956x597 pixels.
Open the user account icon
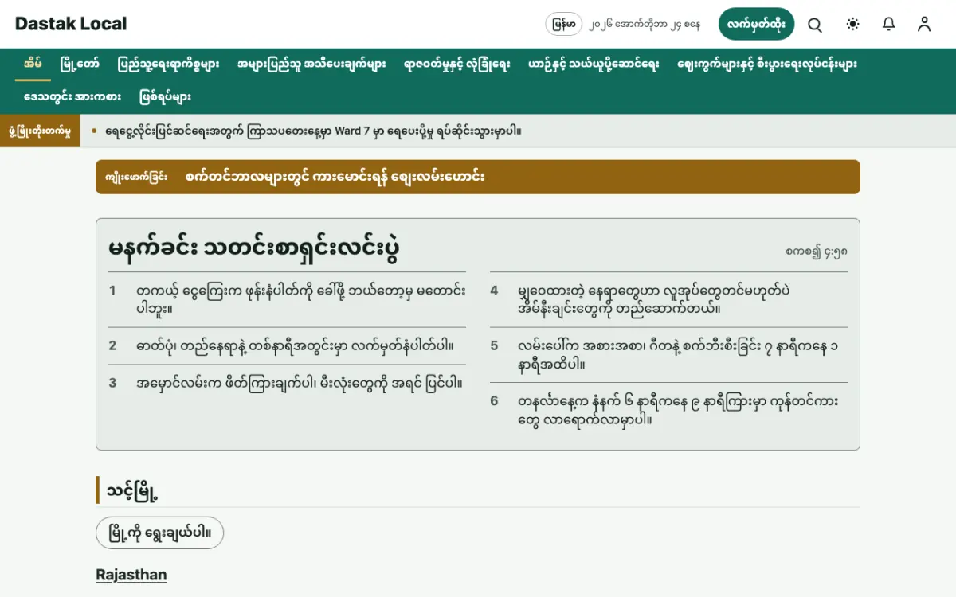[924, 25]
